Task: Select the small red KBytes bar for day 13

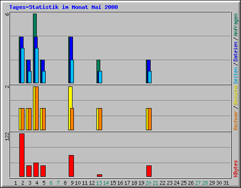Action: click(x=99, y=175)
